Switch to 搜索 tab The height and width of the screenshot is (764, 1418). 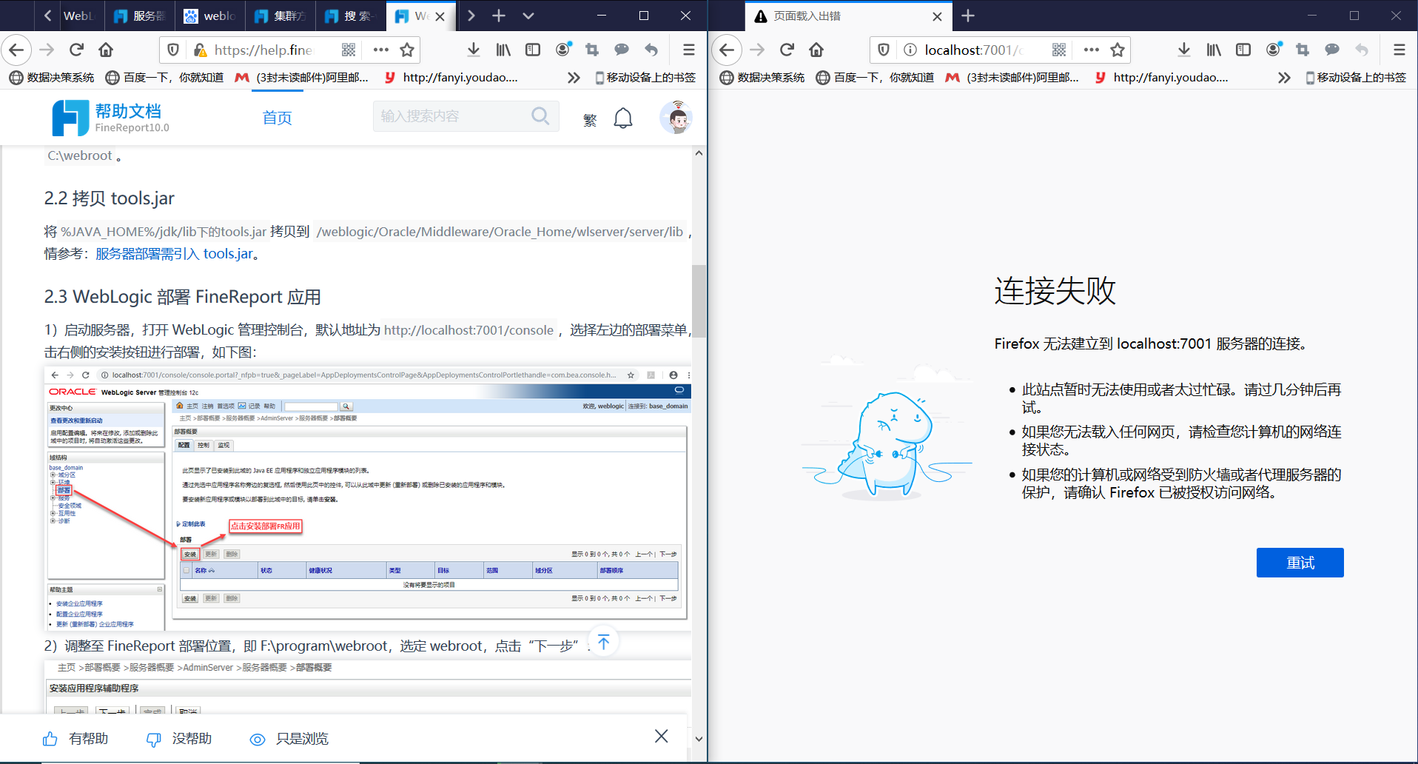coord(351,16)
